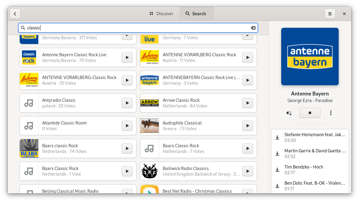Play Baars Classic Rock with 7 votes

pyautogui.click(x=248, y=148)
